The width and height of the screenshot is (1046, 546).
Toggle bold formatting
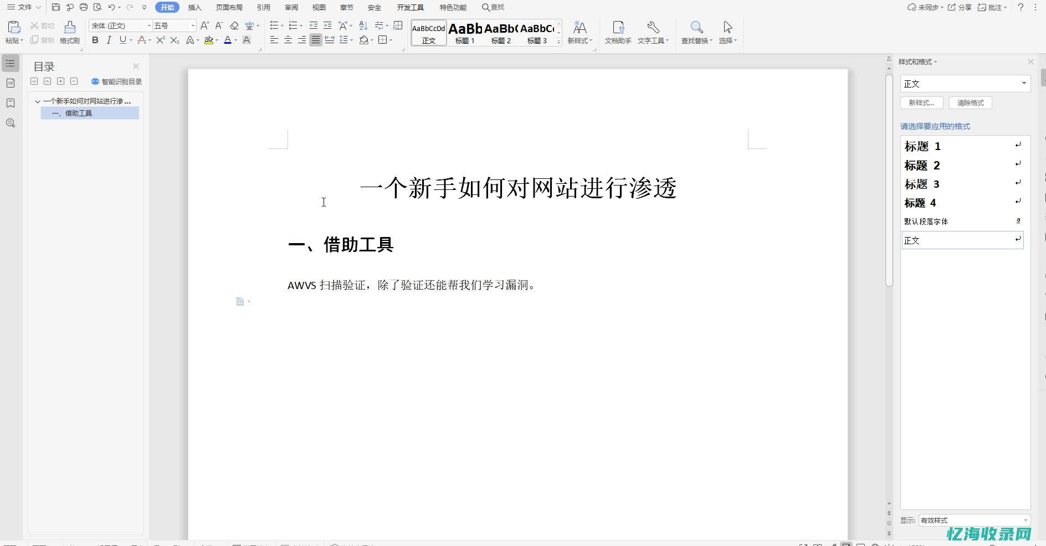click(x=95, y=40)
